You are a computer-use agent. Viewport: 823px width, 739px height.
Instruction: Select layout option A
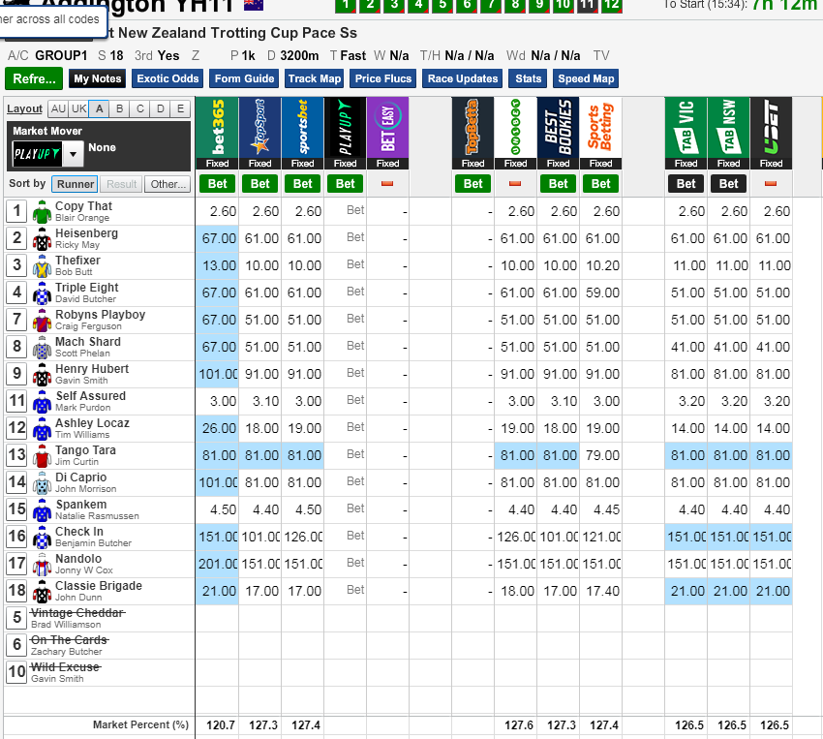pyautogui.click(x=99, y=108)
